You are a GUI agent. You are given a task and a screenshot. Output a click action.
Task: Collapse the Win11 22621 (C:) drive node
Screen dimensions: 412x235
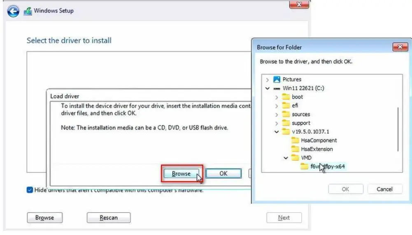(x=268, y=88)
